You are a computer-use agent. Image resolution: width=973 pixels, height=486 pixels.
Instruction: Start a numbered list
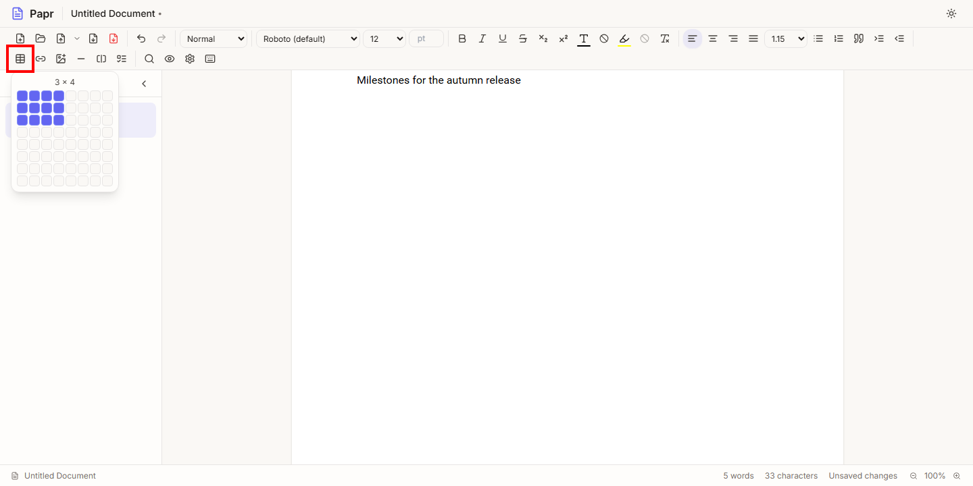pos(839,38)
